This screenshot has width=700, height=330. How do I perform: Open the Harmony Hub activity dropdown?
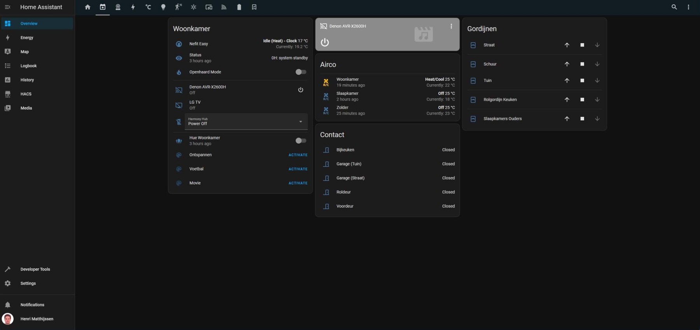coord(246,122)
